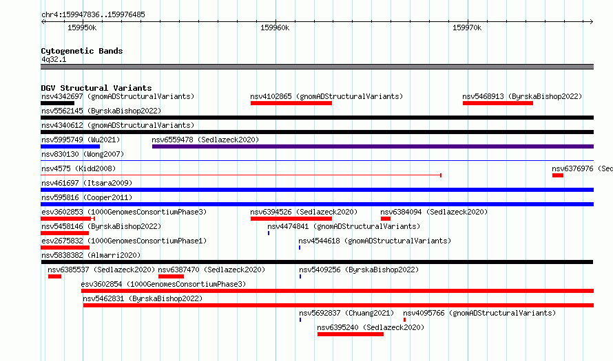613x361 pixels.
Task: Click the ruler's right arrow end
Action: pos(591,21)
